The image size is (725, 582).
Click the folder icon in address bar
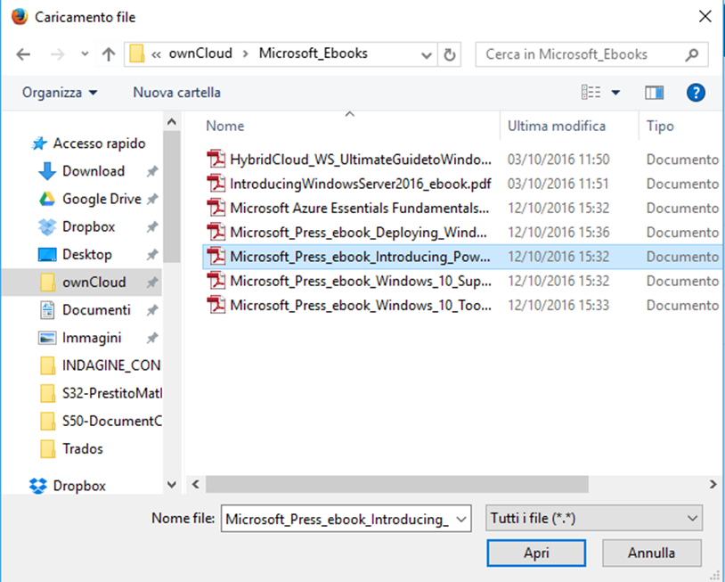(x=137, y=53)
